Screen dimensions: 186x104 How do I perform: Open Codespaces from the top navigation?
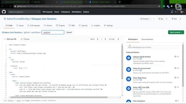point(65,12)
